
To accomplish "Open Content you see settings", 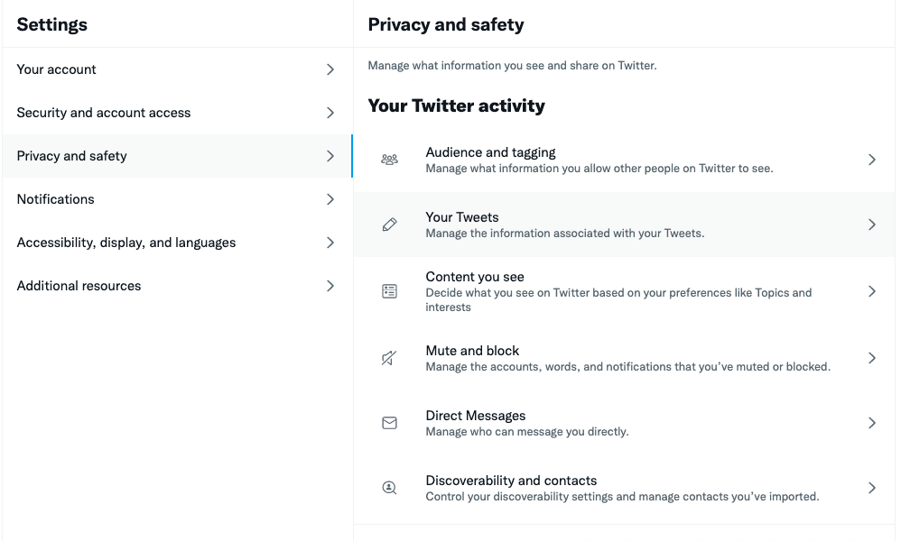I will (624, 291).
